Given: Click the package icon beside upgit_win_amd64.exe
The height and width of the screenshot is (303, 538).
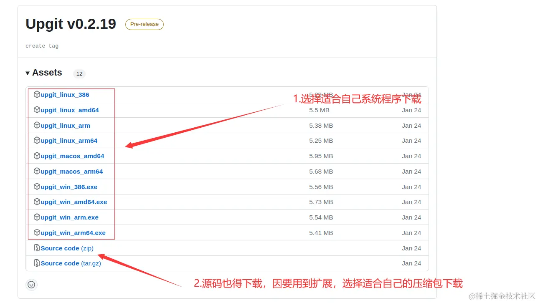Looking at the screenshot, I should click(37, 202).
